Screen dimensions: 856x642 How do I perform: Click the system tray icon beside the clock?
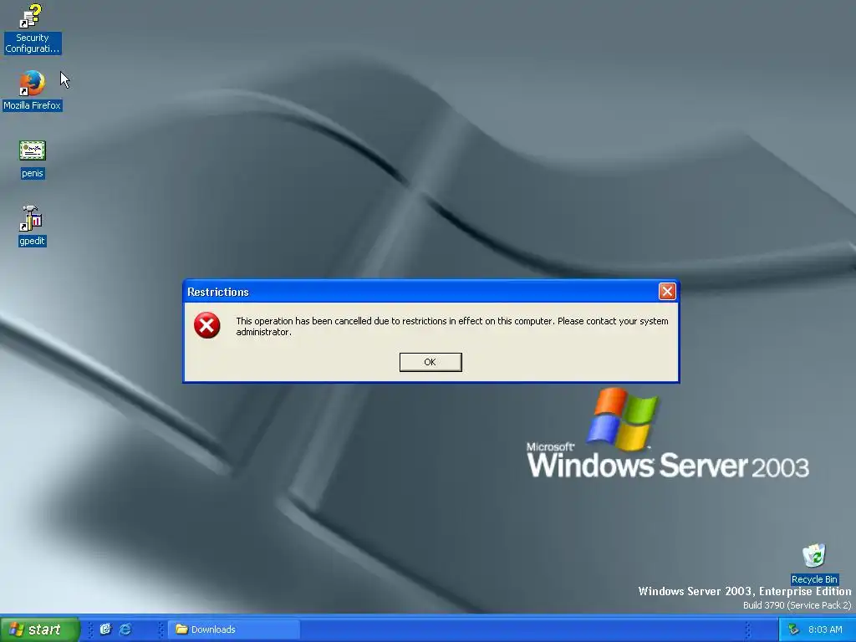coord(794,629)
